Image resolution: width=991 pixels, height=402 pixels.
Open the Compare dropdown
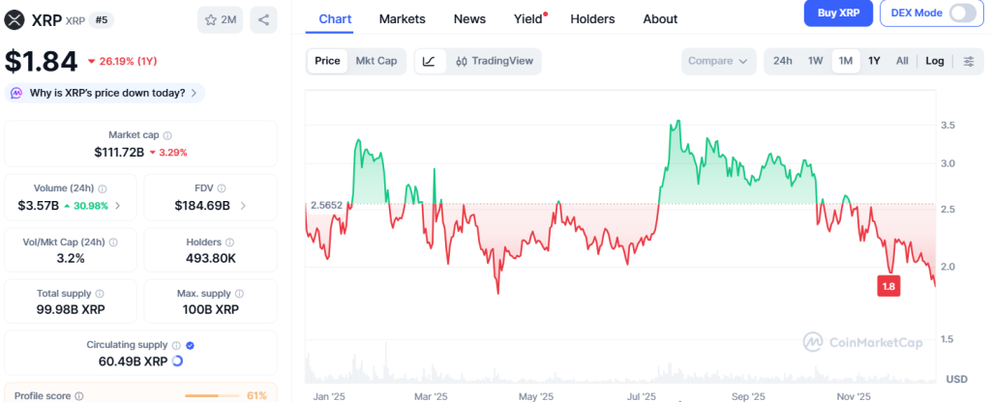pos(717,61)
